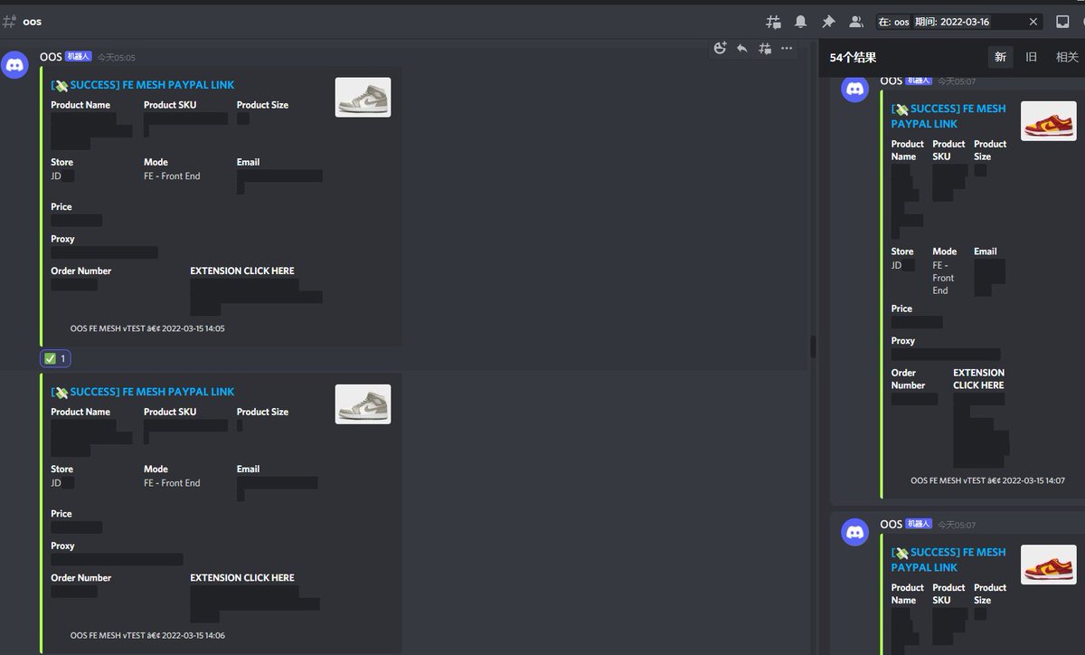Click the Order Number label in the first embed
This screenshot has height=655, width=1085.
pos(81,271)
